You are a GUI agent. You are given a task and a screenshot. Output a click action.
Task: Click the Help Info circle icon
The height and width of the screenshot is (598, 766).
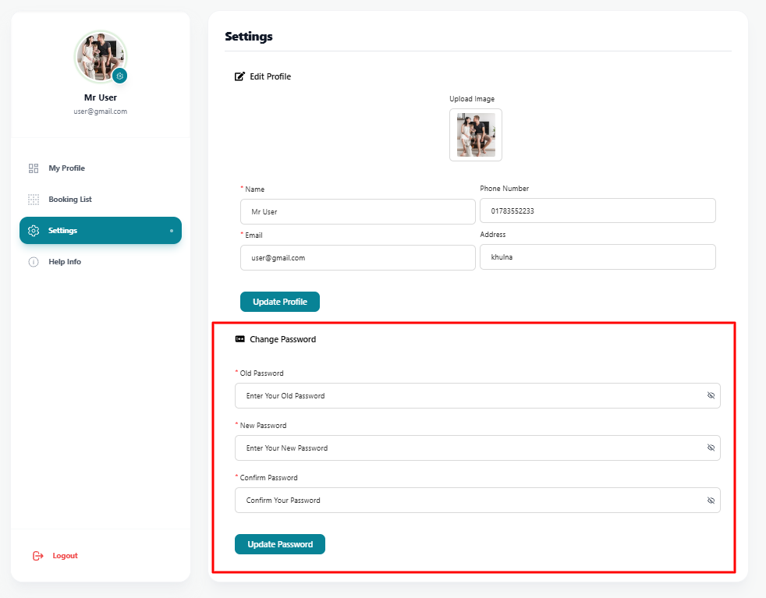(34, 262)
